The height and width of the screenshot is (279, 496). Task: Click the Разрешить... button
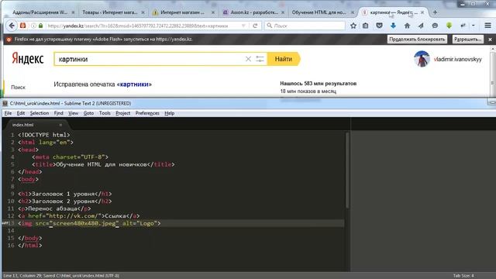coord(467,40)
